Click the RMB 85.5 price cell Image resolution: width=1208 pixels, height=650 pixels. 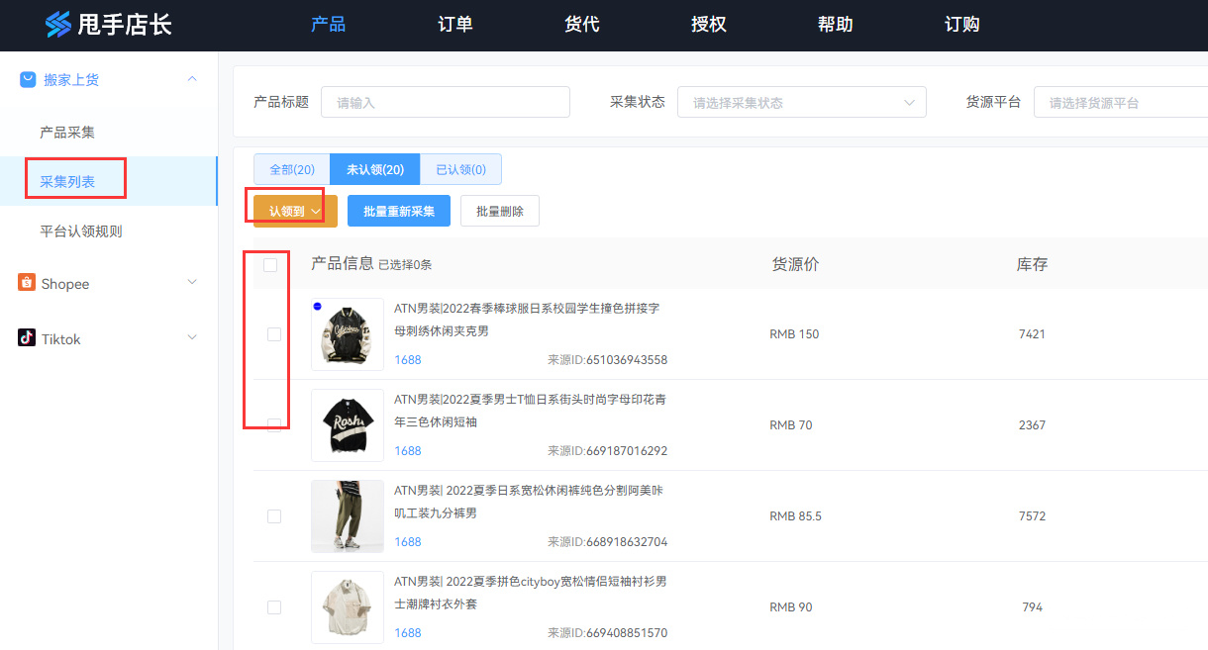pos(796,516)
